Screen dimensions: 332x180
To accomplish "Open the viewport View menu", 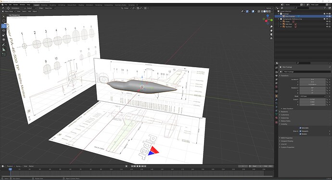I will (x=19, y=12).
